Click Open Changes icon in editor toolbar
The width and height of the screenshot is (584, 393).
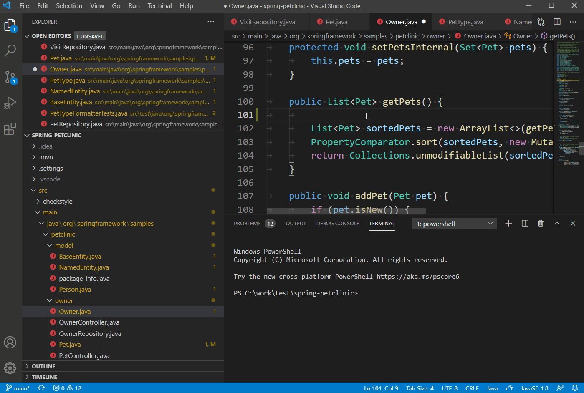pyautogui.click(x=541, y=22)
